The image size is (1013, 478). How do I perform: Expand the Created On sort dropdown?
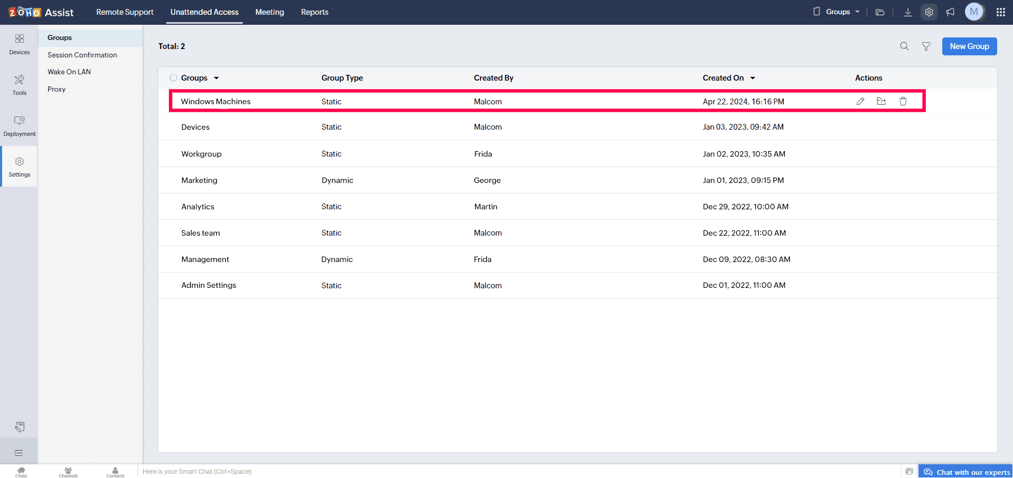pos(753,78)
